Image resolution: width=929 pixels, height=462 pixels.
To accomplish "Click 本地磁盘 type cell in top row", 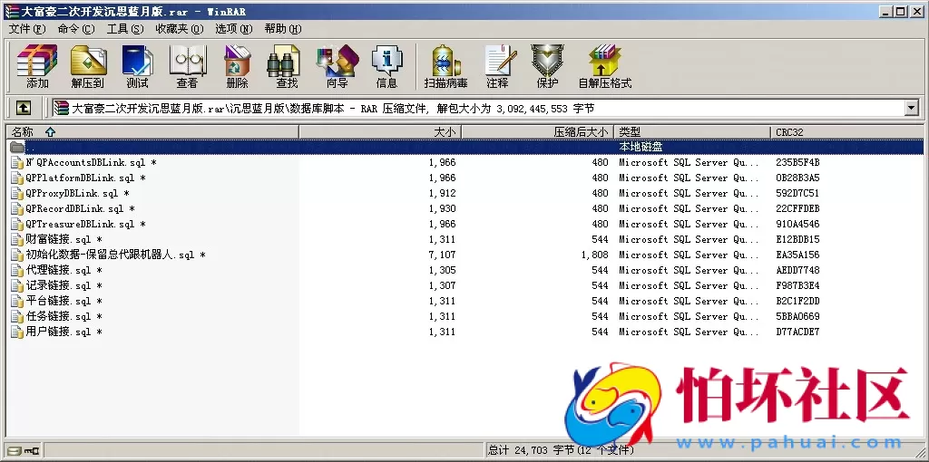I will click(641, 147).
